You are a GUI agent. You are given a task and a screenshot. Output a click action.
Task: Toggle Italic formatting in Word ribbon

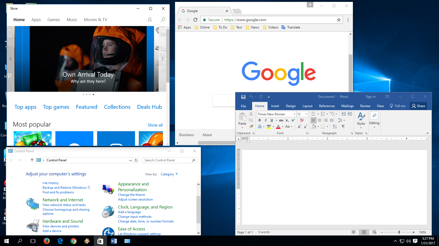[266, 120]
